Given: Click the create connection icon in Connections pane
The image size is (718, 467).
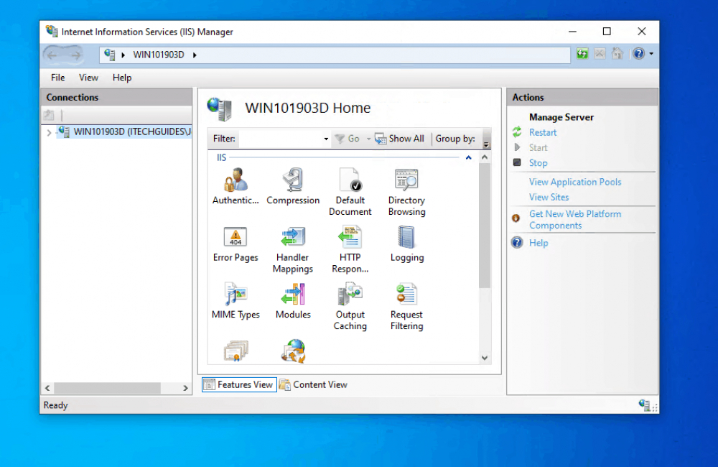Looking at the screenshot, I should coord(49,114).
